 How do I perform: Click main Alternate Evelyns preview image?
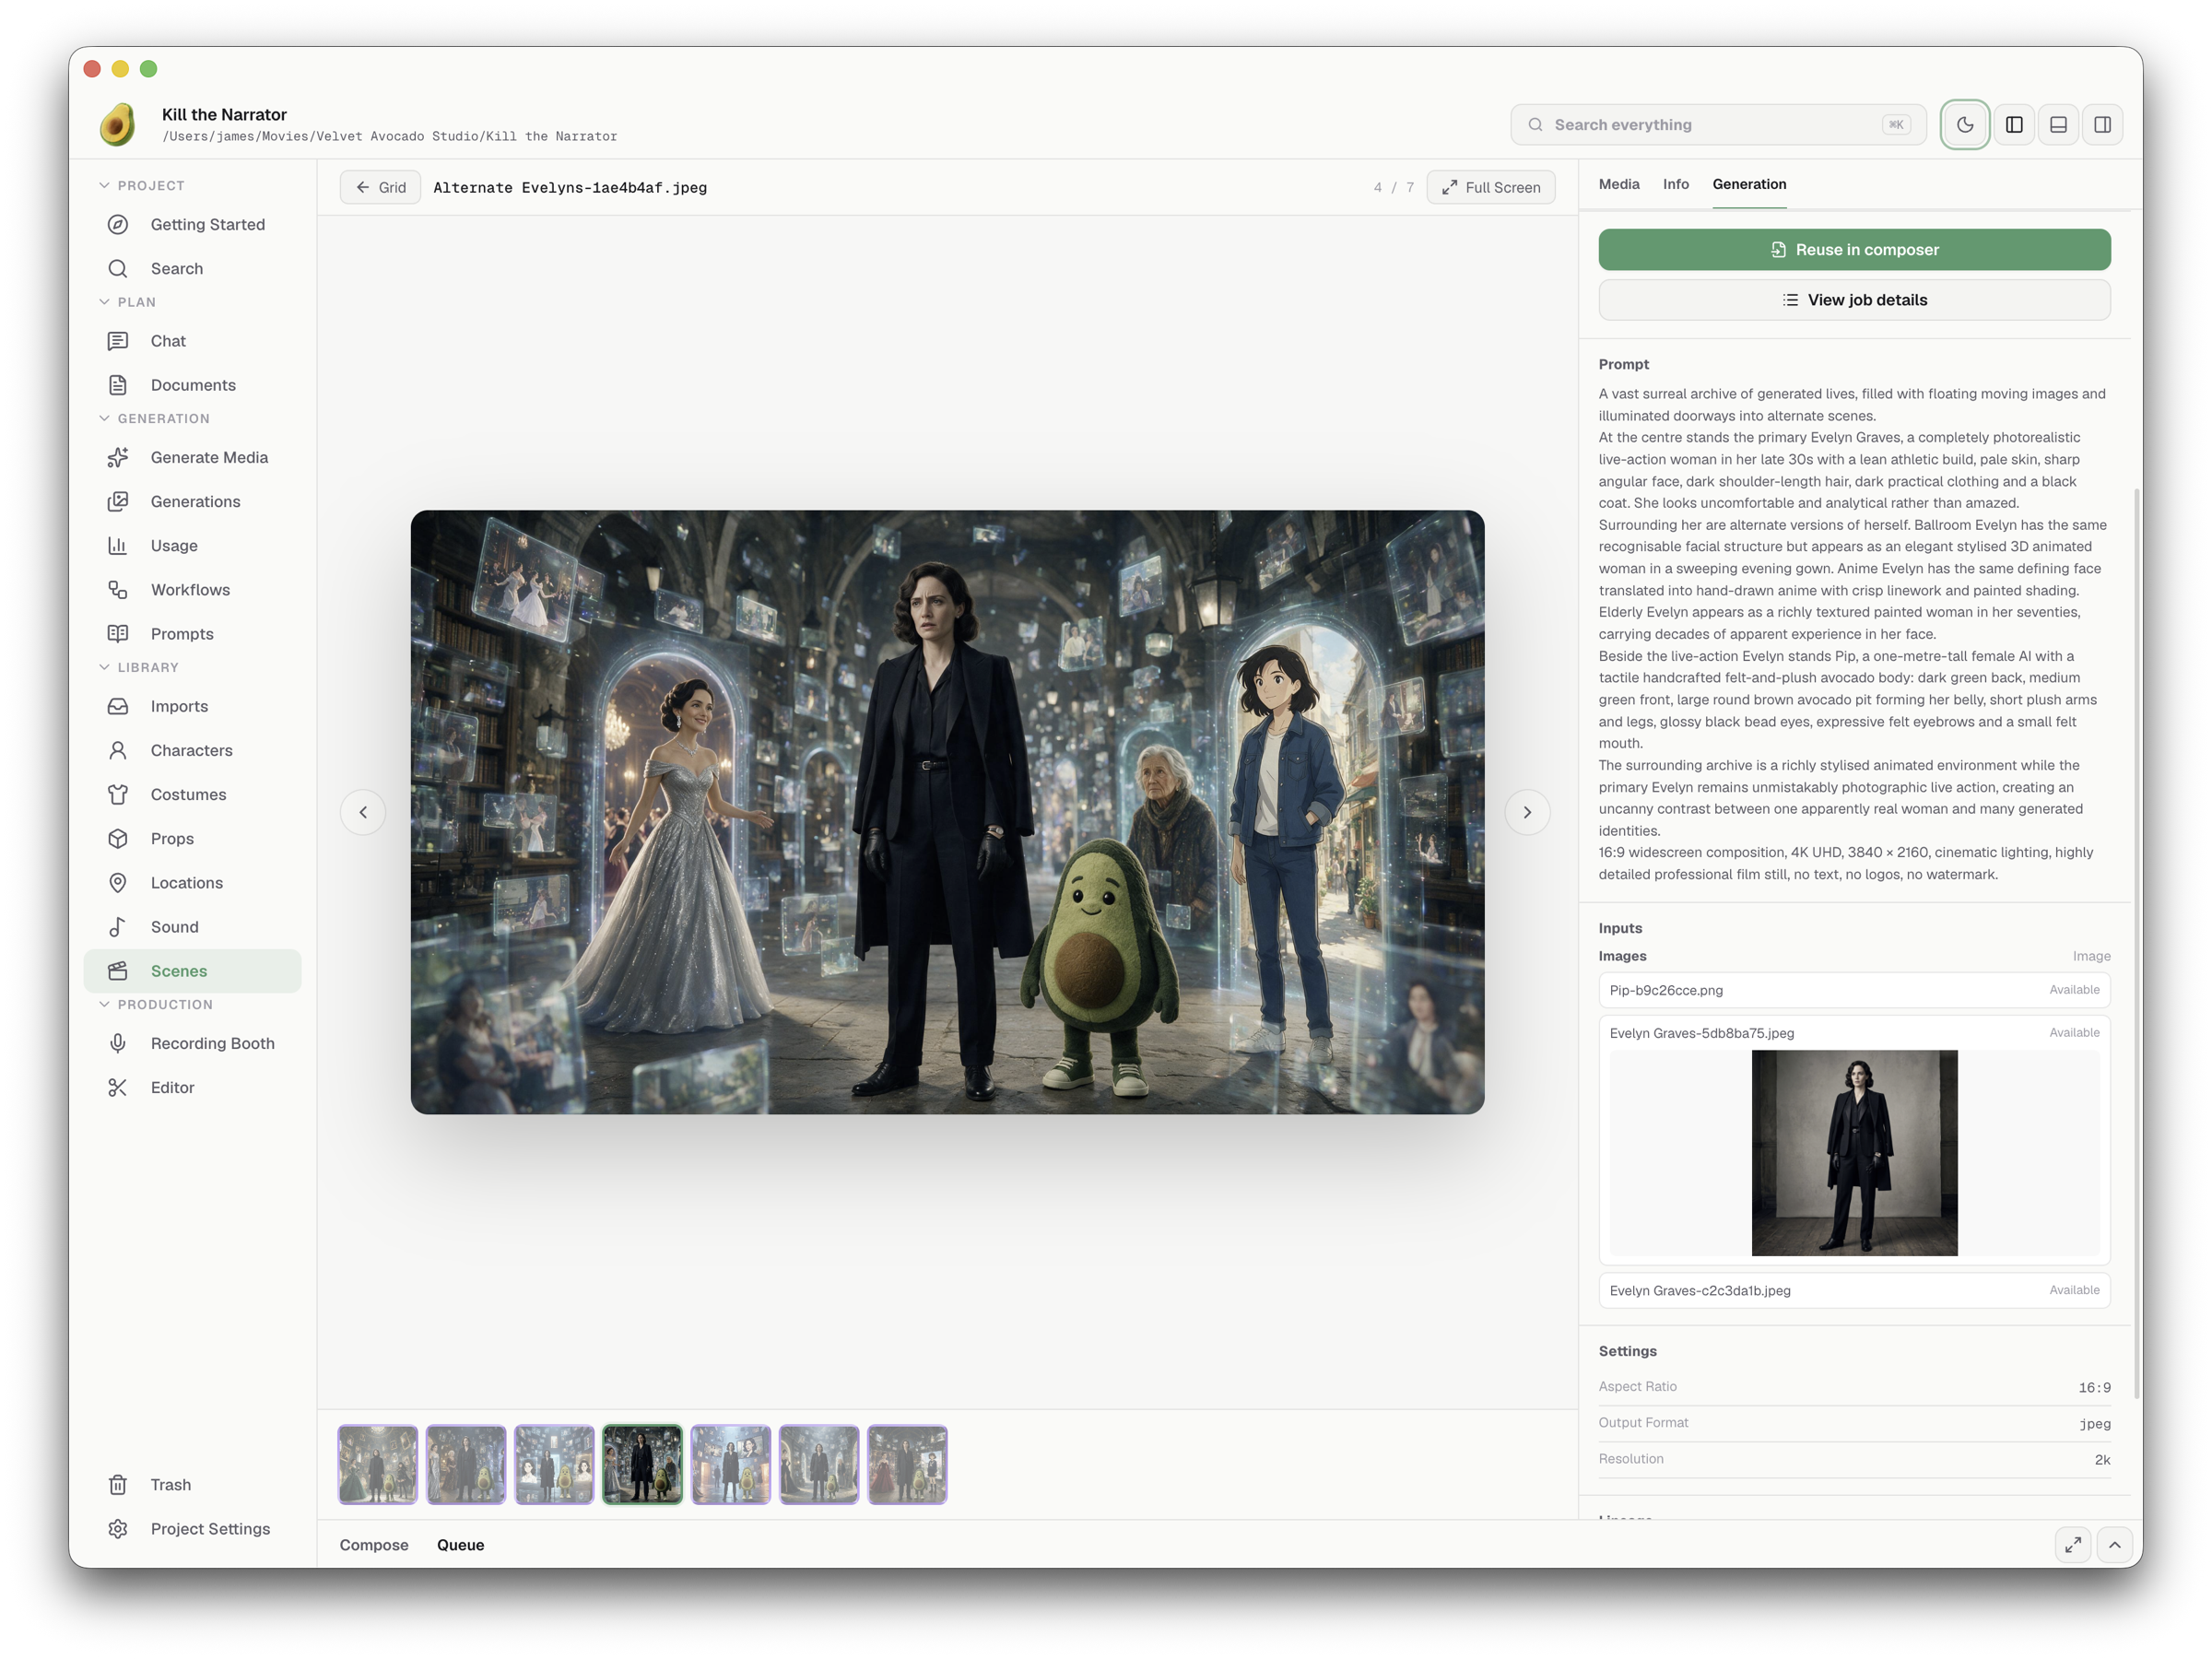pos(947,812)
